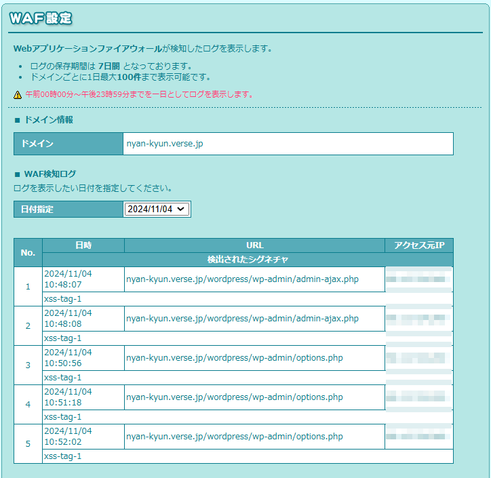
Task: Click the アクセス元IP column header
Action: point(418,245)
